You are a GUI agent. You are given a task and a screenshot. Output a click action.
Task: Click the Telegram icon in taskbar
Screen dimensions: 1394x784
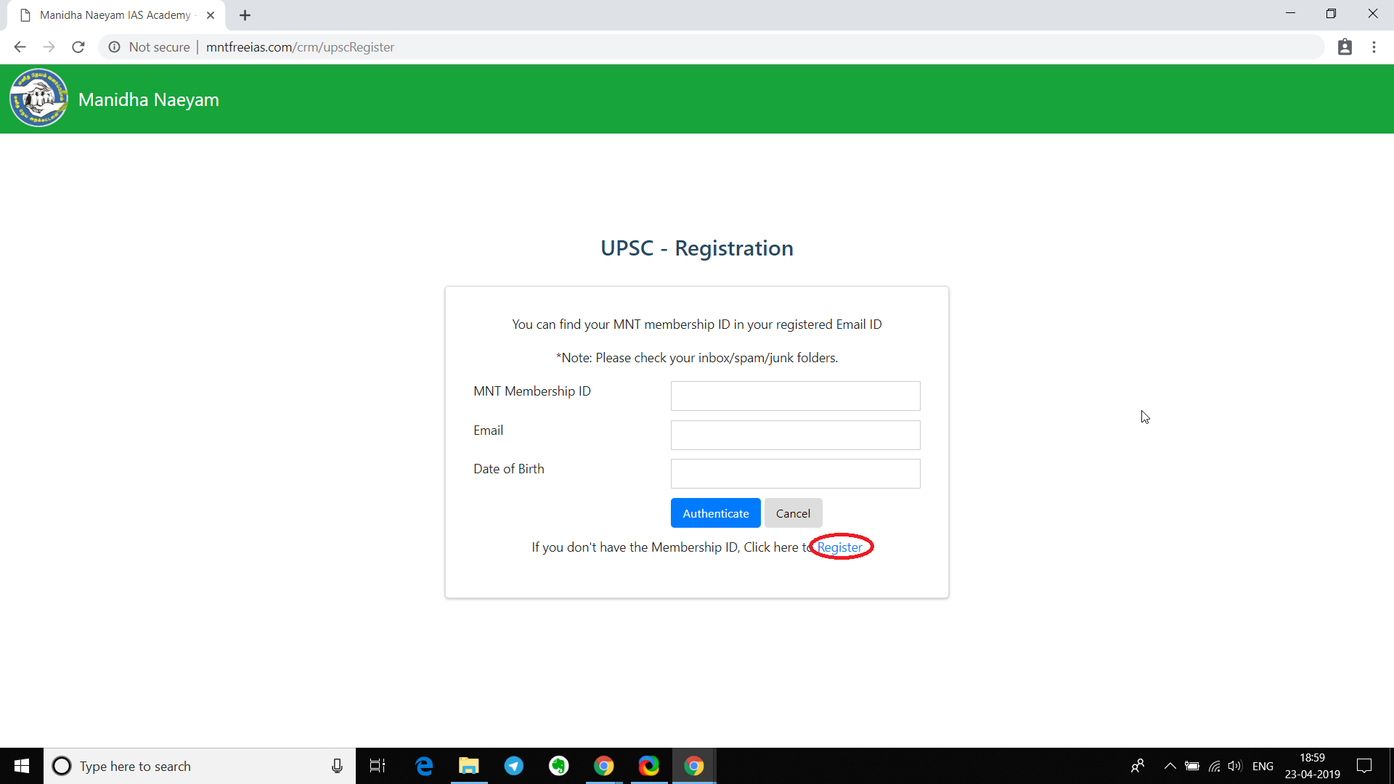pyautogui.click(x=513, y=766)
